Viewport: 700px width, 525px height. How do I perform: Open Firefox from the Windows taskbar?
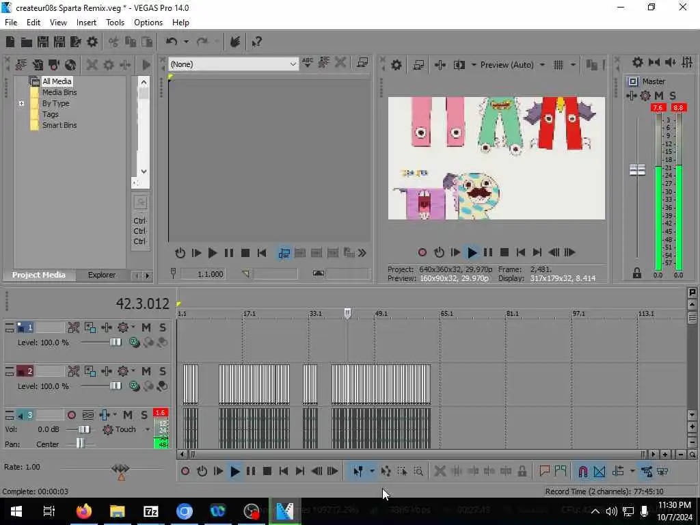point(83,511)
